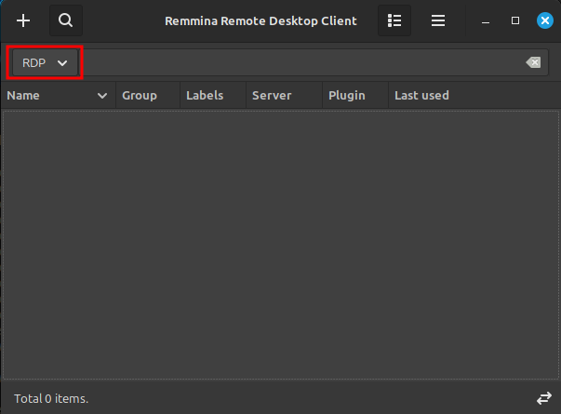
Task: Clear the quick connect field with backspace icon
Action: [533, 62]
